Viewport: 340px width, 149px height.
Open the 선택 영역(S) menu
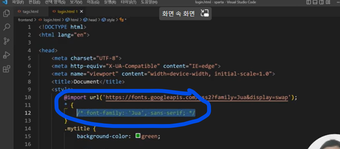click(55, 2)
